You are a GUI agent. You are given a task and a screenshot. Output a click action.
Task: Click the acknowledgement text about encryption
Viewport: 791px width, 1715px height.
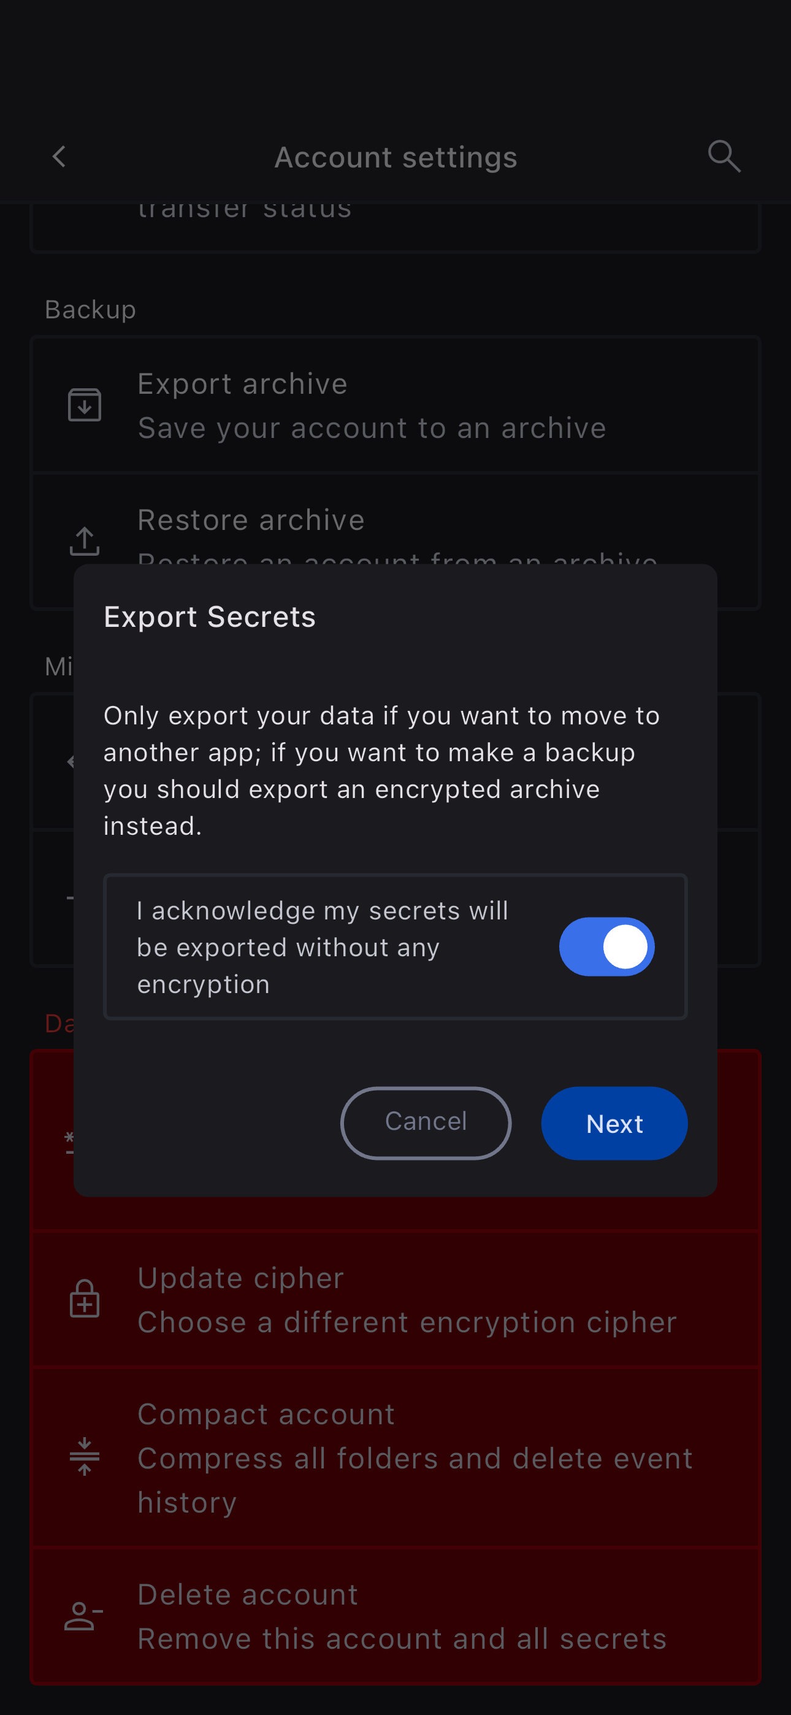[x=323, y=946]
